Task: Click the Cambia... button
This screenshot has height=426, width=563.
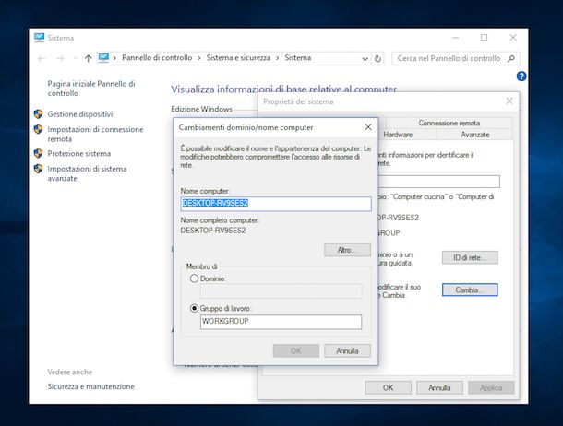Action: point(470,290)
